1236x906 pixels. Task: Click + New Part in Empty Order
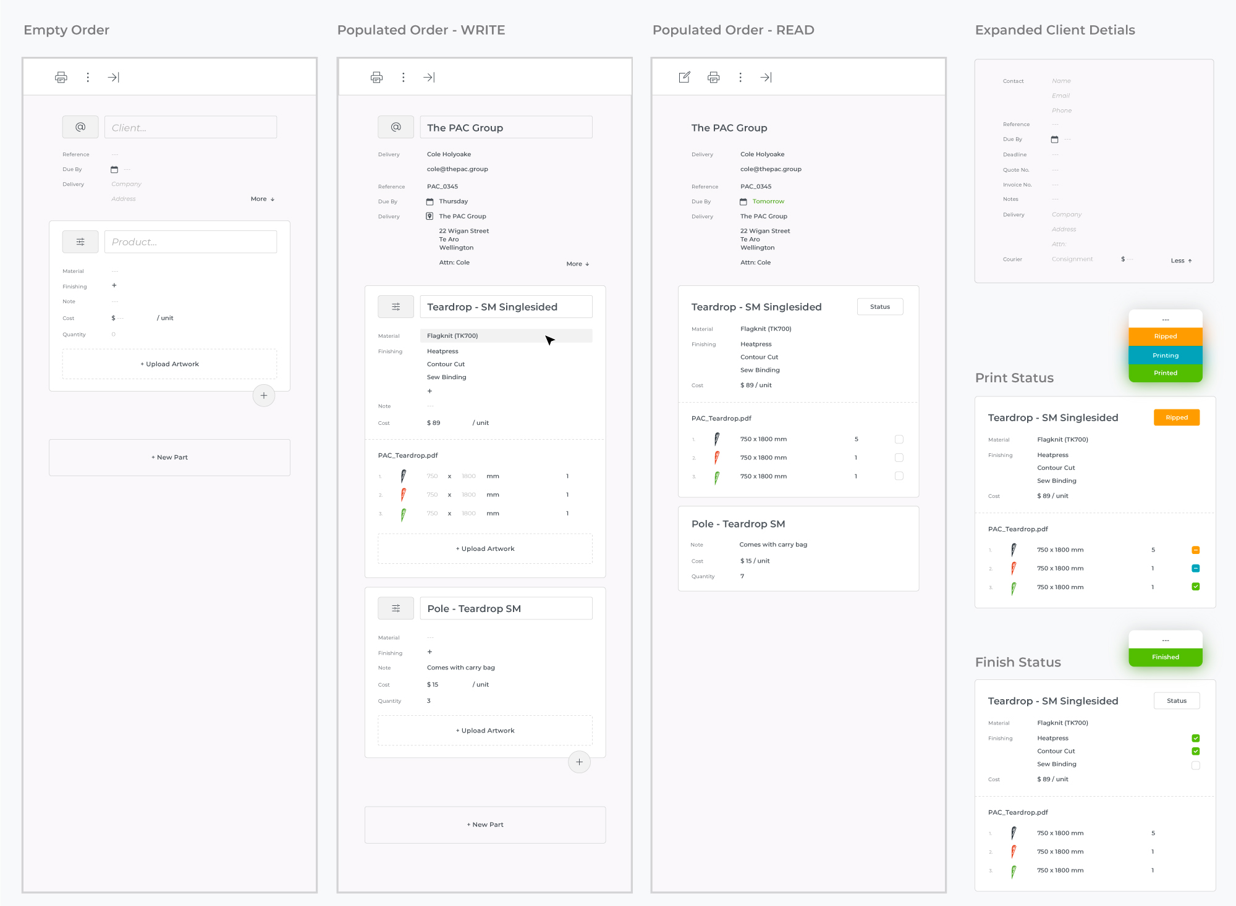tap(169, 458)
